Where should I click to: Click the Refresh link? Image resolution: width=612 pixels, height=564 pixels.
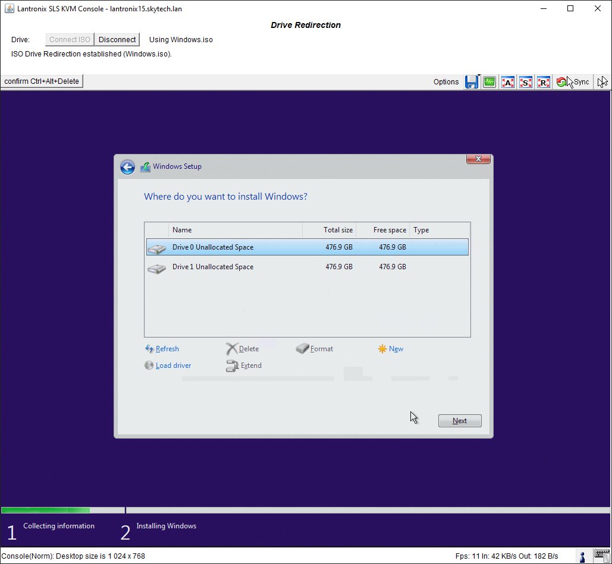pos(167,349)
